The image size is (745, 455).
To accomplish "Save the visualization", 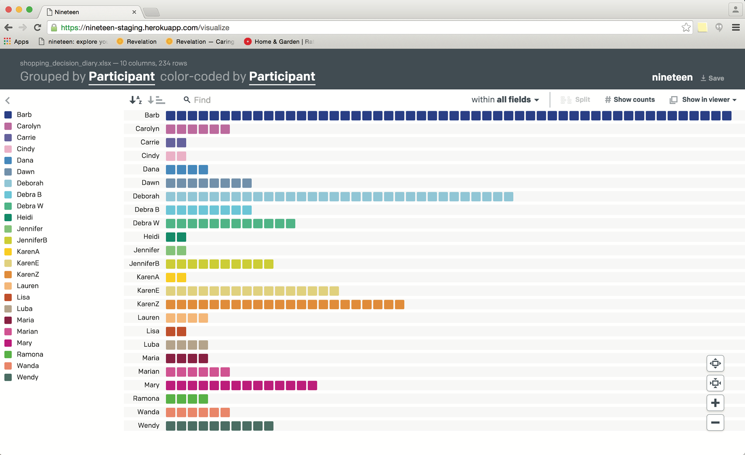I will (712, 78).
